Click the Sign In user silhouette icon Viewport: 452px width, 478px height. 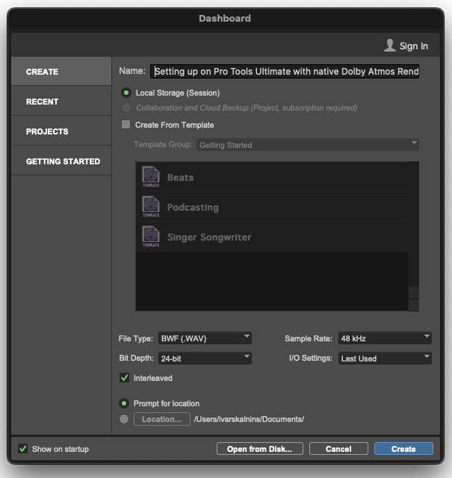coord(390,46)
